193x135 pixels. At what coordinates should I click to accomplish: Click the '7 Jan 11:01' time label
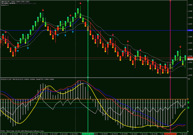click(144, 134)
